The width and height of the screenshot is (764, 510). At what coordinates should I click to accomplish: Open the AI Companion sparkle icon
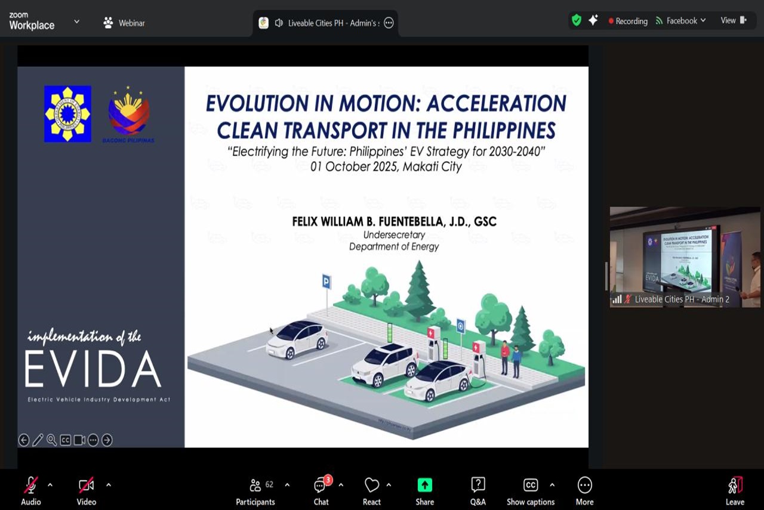pos(593,21)
